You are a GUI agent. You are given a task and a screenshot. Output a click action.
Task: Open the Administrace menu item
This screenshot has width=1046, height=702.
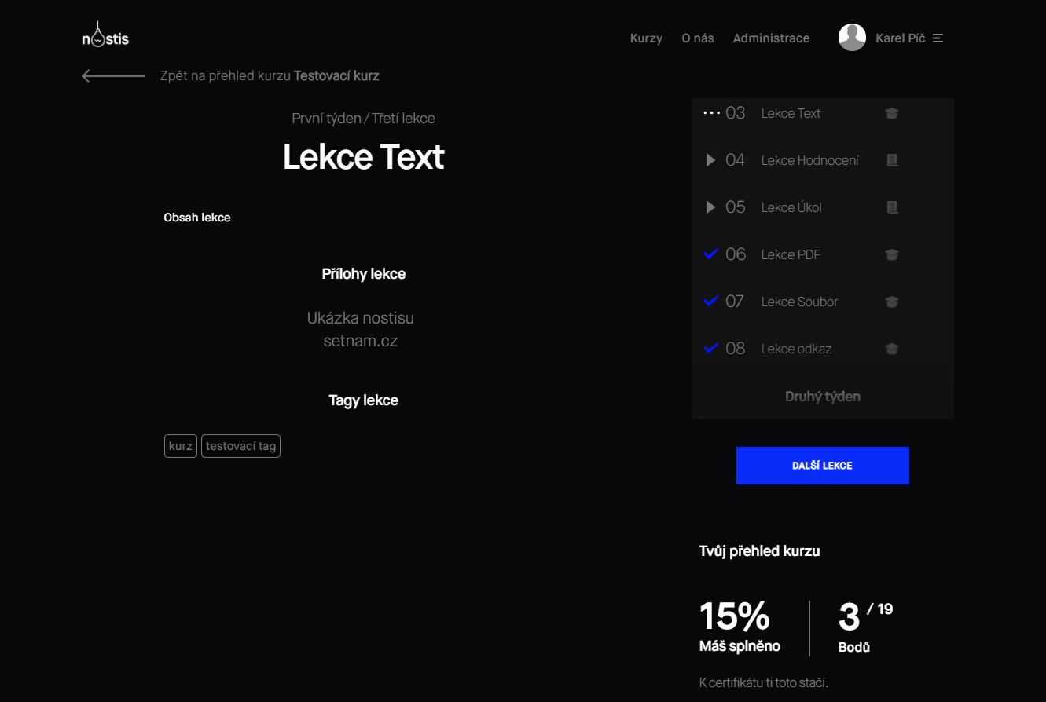[771, 38]
